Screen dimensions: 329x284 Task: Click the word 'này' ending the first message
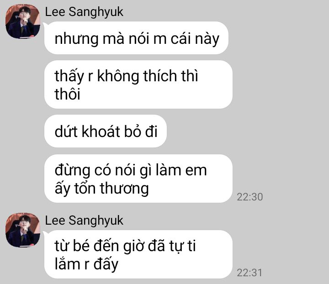(207, 39)
